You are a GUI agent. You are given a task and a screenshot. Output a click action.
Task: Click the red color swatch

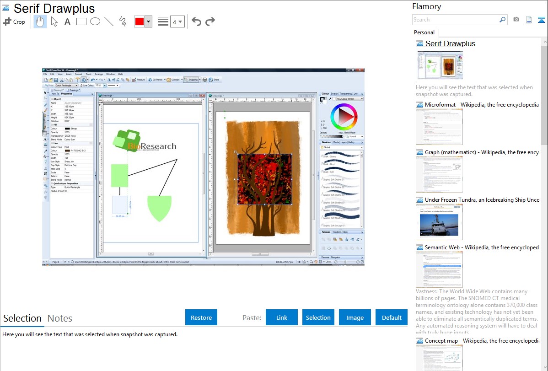pos(140,22)
